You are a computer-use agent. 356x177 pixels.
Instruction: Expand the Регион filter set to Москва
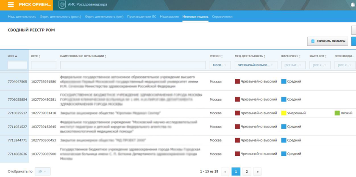point(220,65)
